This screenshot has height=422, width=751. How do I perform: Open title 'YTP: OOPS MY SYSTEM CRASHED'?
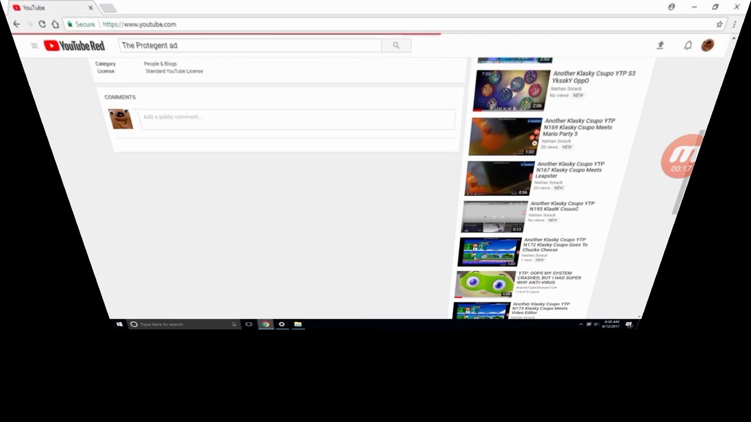548,278
